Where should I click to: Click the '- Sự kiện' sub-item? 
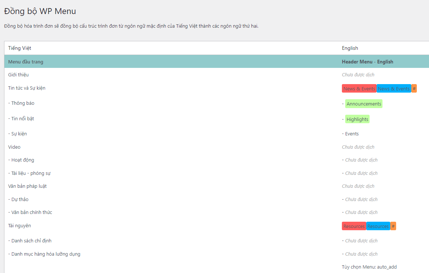point(17,134)
